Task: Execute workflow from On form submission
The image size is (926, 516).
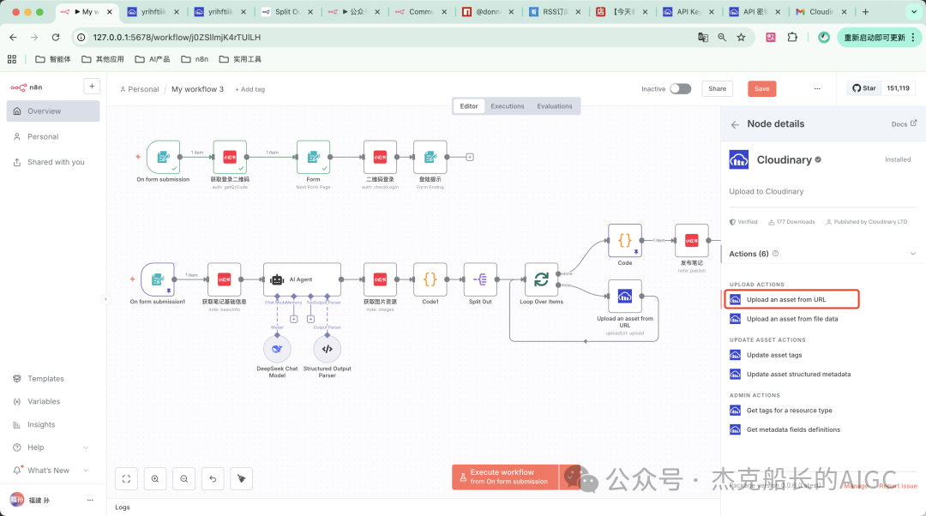Action: click(506, 477)
